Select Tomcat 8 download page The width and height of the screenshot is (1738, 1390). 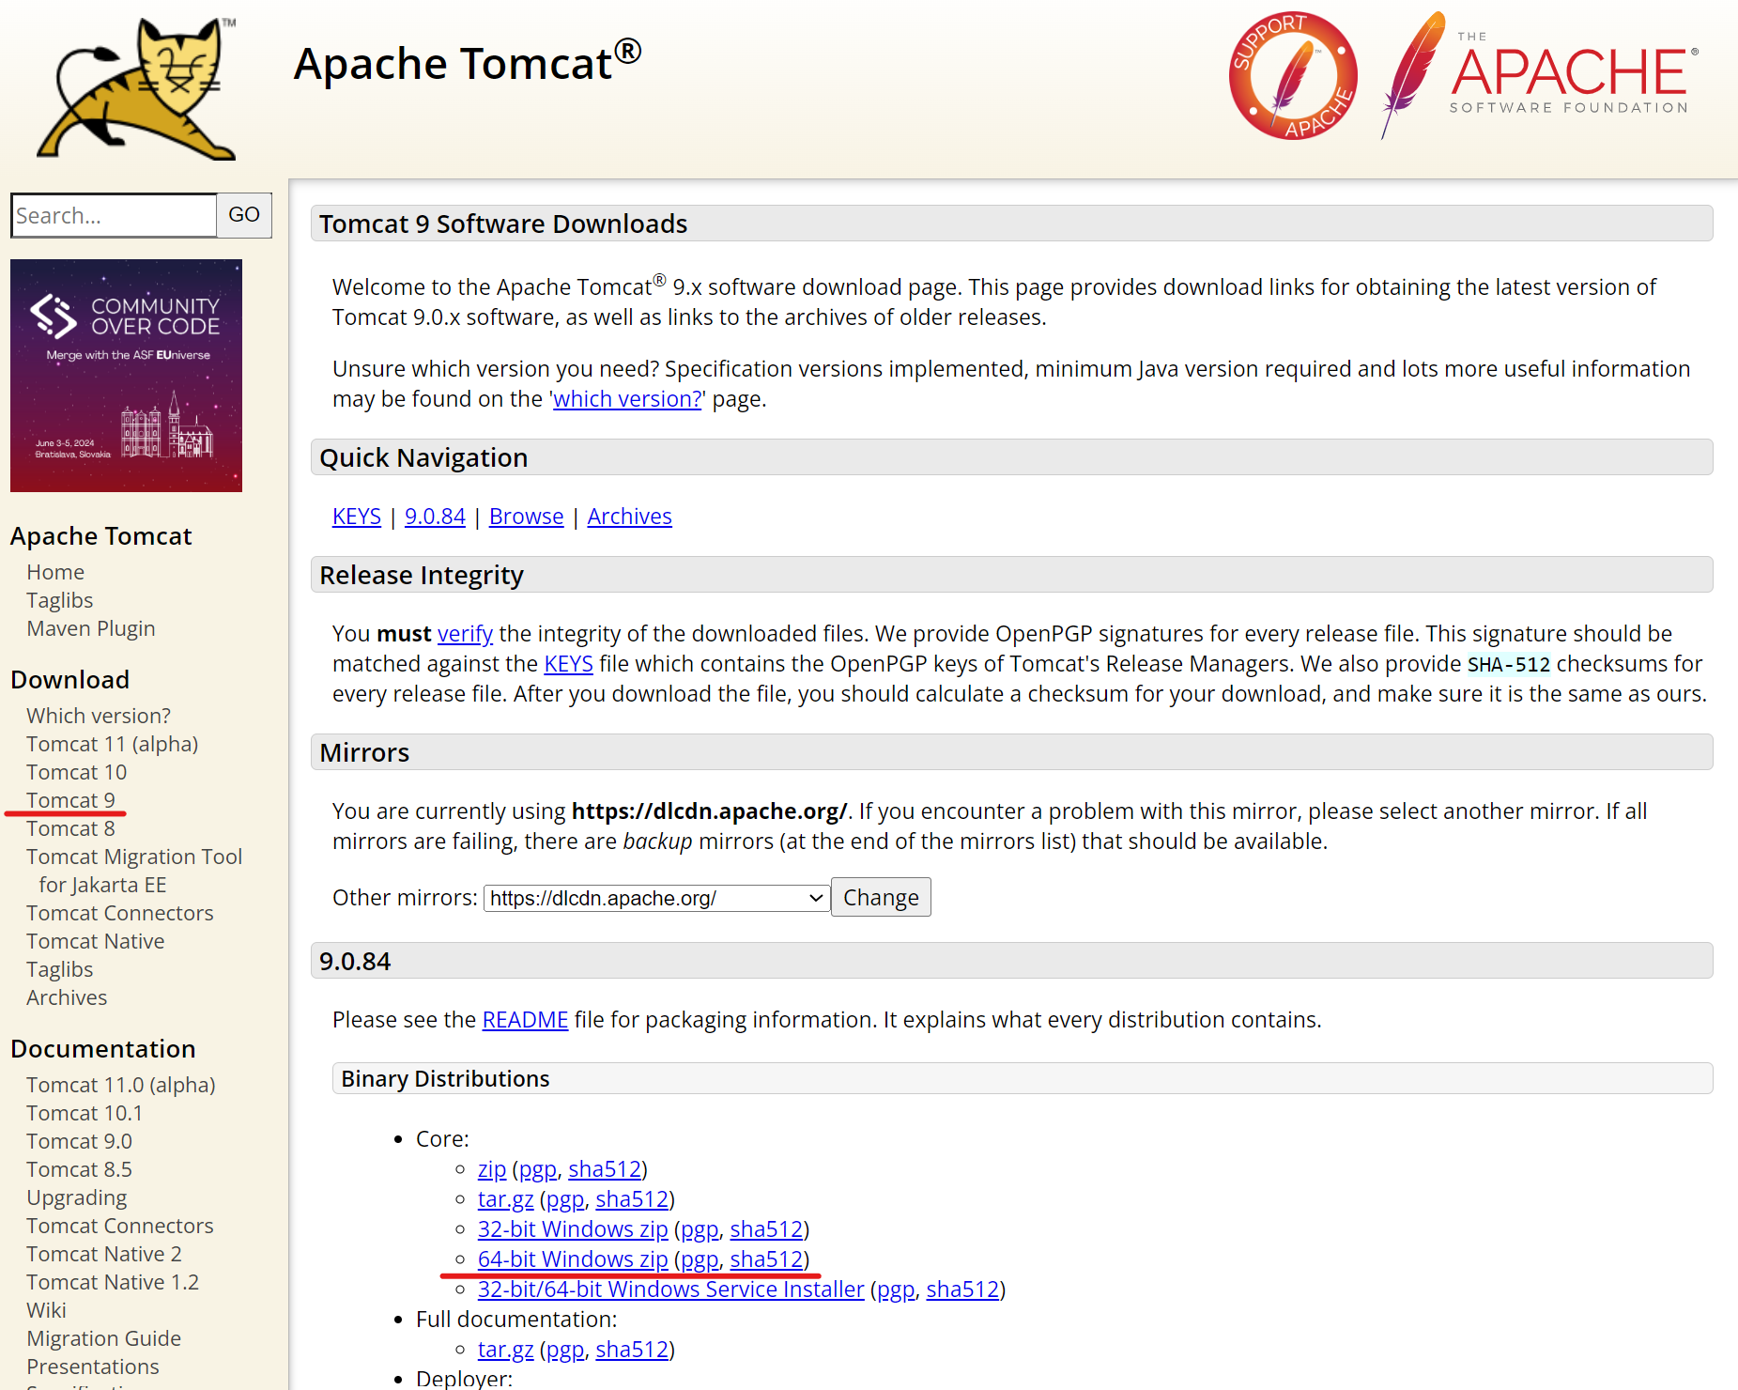71,828
